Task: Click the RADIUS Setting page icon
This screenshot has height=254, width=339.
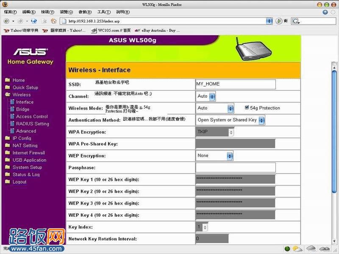Action: 12,124
